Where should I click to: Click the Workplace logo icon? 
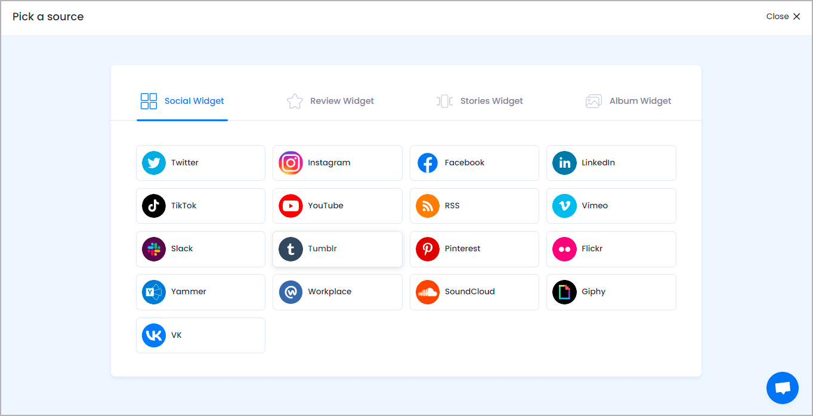pos(290,292)
